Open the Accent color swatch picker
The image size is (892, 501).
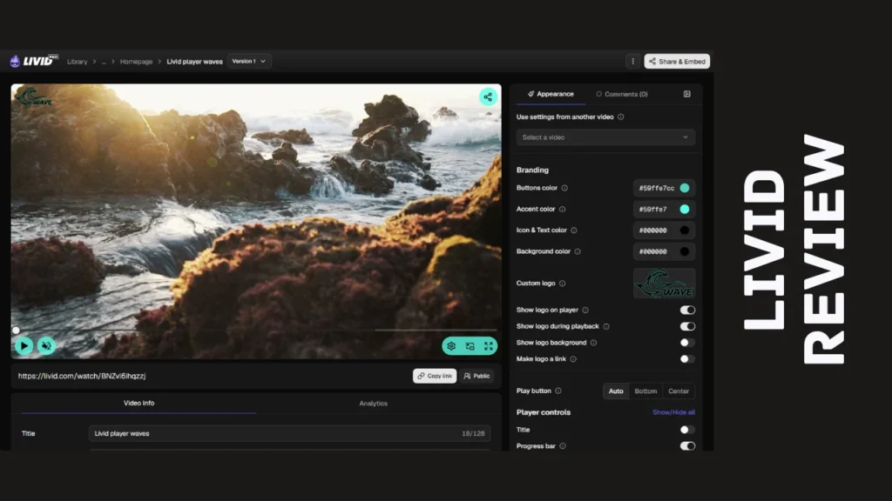pyautogui.click(x=685, y=209)
